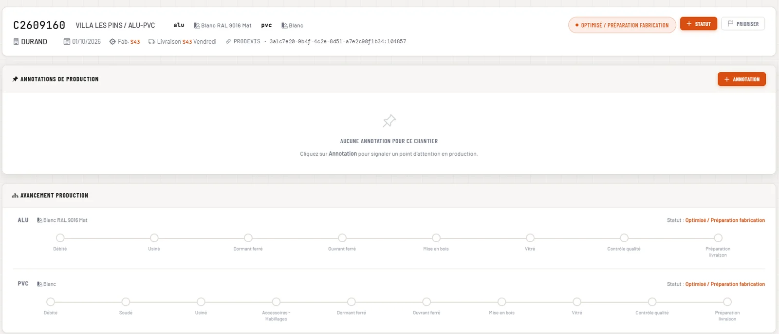This screenshot has width=779, height=334.
Task: Click the Prioriser button
Action: click(743, 24)
